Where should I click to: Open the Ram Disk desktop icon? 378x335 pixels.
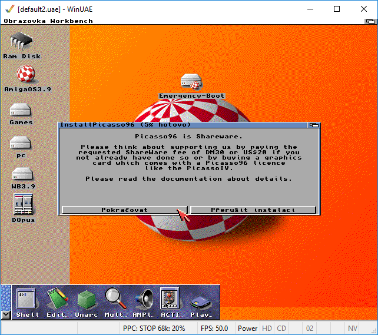pyautogui.click(x=22, y=42)
